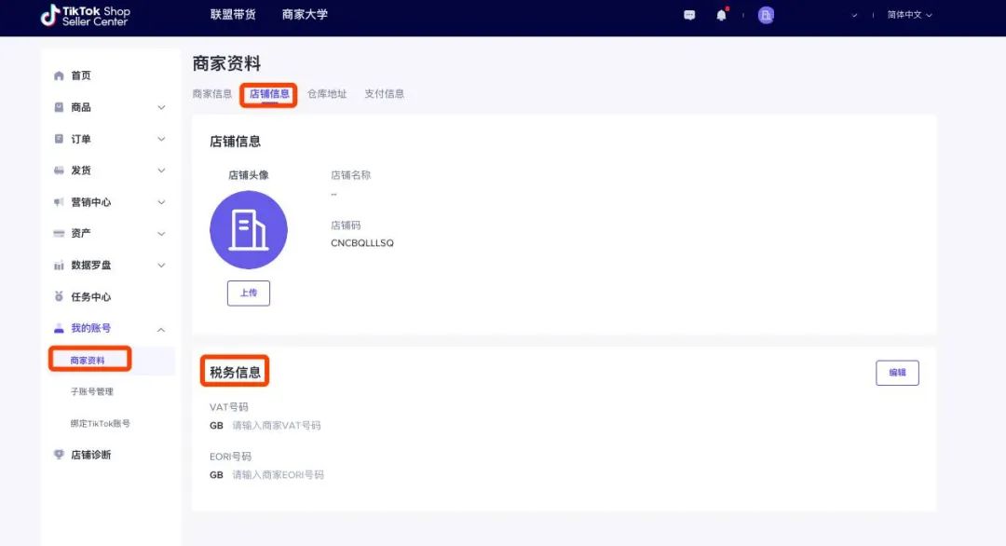Open the 店铺诊断 shop diagnosis icon

click(58, 455)
